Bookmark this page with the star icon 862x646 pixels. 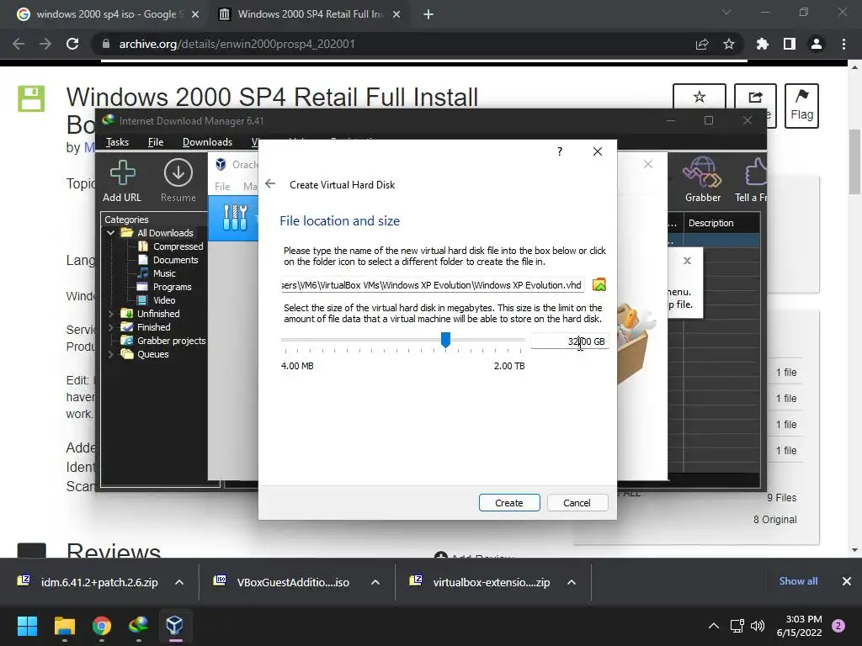click(729, 44)
